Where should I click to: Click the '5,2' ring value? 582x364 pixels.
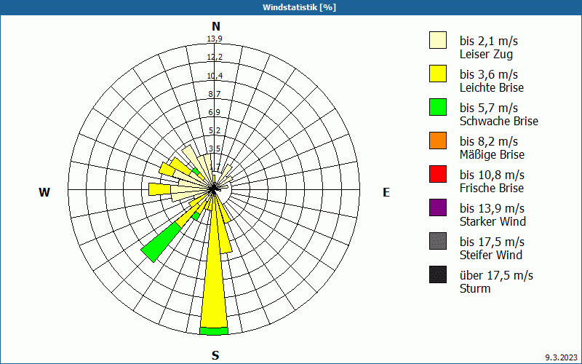click(215, 130)
